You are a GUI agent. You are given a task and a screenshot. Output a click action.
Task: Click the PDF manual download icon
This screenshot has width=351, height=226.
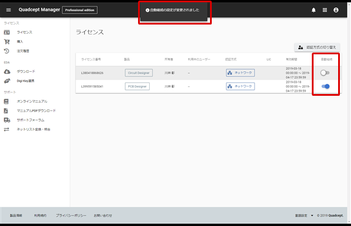click(x=6, y=110)
